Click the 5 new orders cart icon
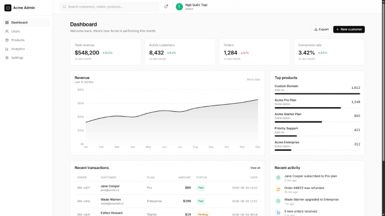 [278, 213]
